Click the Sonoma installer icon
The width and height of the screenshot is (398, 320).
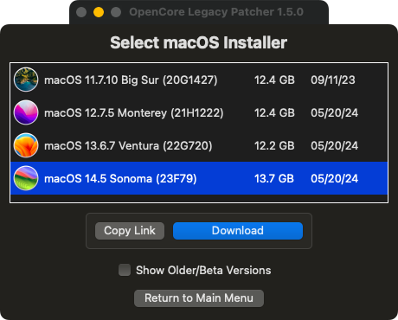[x=26, y=178]
